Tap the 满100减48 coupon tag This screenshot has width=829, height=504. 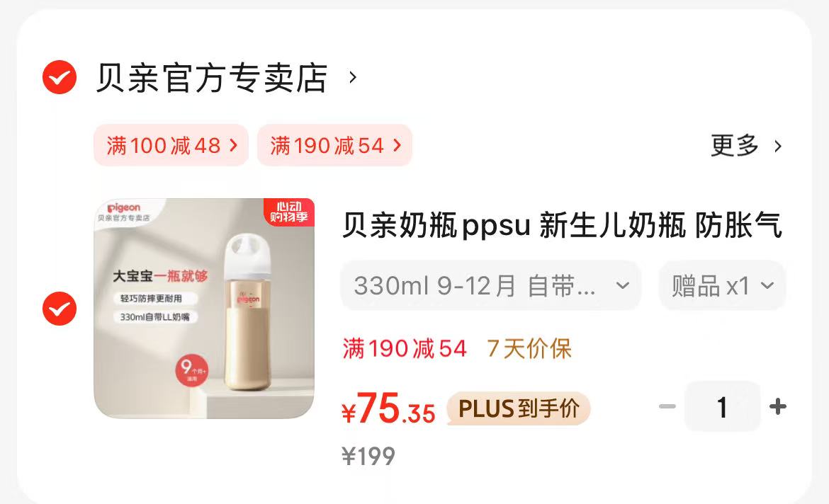[x=171, y=145]
